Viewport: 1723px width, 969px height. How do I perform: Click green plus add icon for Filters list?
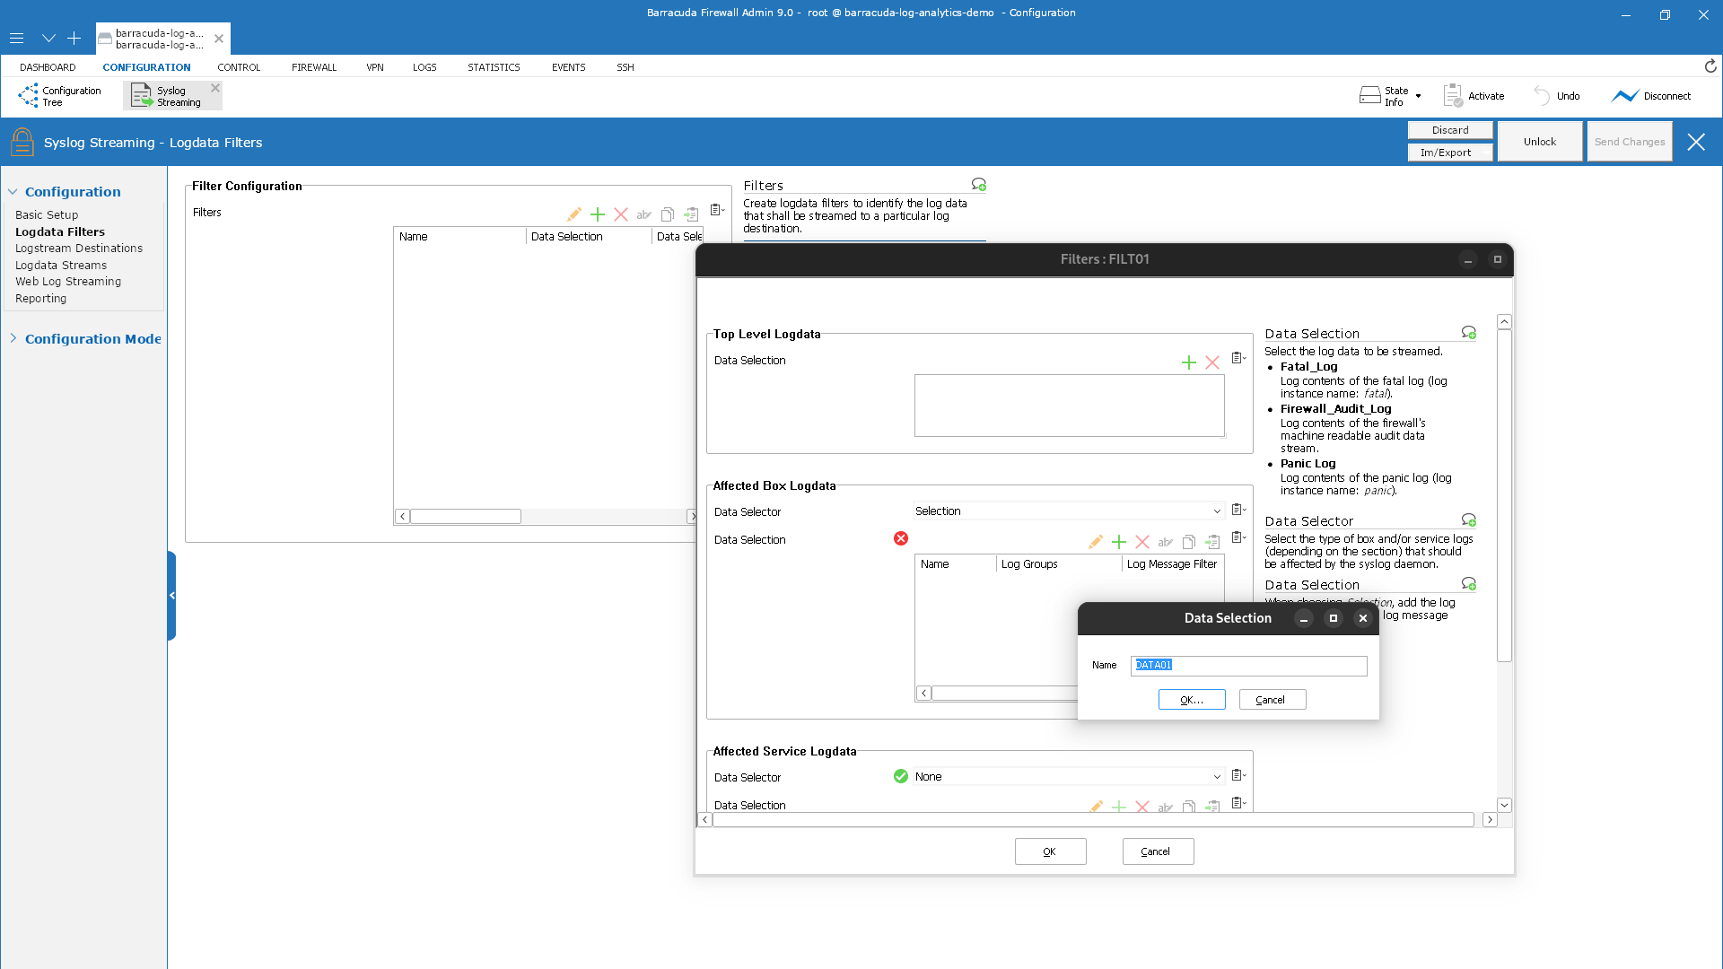[598, 214]
